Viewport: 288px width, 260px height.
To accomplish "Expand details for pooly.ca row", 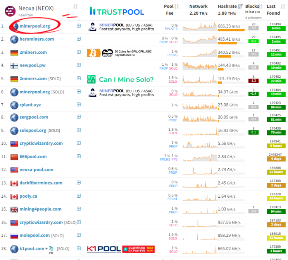I will [x=79, y=196].
